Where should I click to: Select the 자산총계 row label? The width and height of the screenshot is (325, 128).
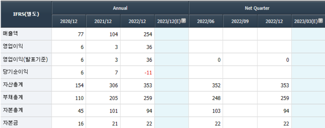pyautogui.click(x=13, y=85)
